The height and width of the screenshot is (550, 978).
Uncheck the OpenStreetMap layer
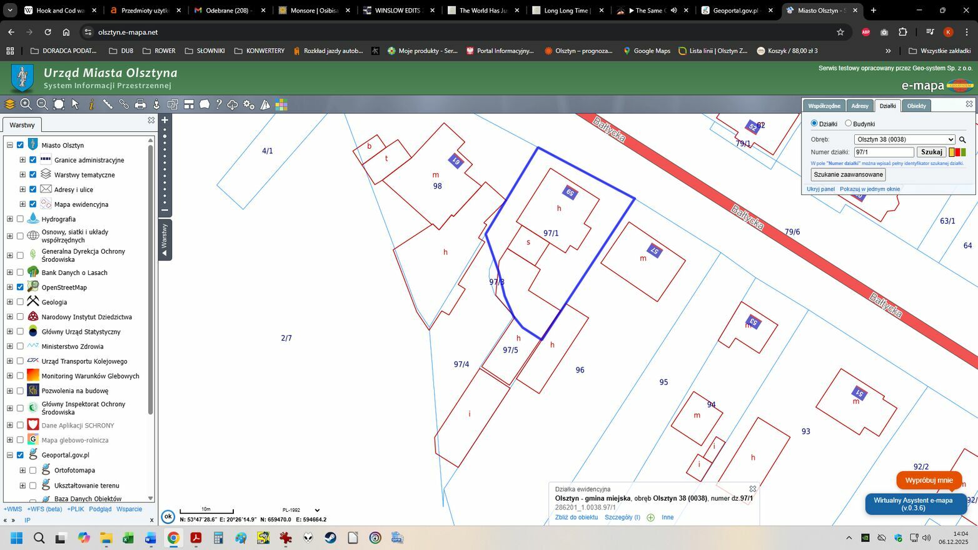point(20,287)
